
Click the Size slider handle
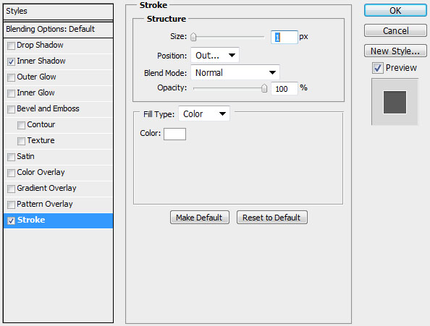click(x=193, y=37)
